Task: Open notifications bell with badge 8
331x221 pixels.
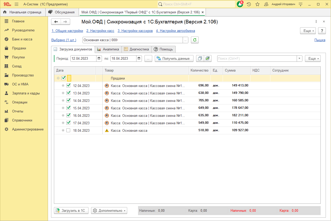Action: coord(240,4)
